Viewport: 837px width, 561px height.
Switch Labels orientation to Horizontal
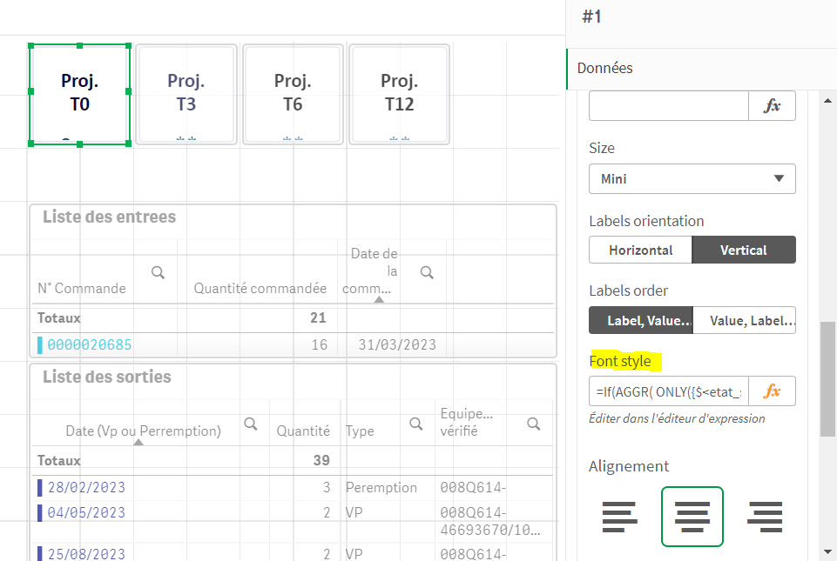(x=640, y=250)
